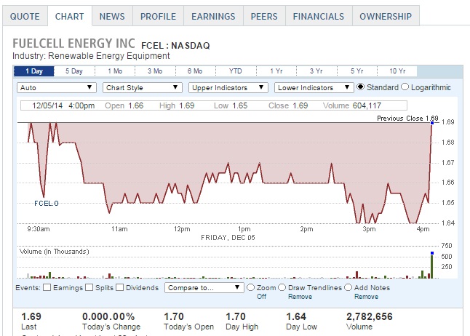Click the tall green volume bar at close
This screenshot has height=336, width=470.
(x=432, y=267)
